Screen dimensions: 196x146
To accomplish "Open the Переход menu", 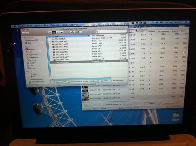I will click(55, 25).
